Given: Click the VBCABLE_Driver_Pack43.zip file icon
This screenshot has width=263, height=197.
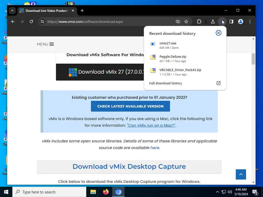Looking at the screenshot, I should pyautogui.click(x=153, y=70).
